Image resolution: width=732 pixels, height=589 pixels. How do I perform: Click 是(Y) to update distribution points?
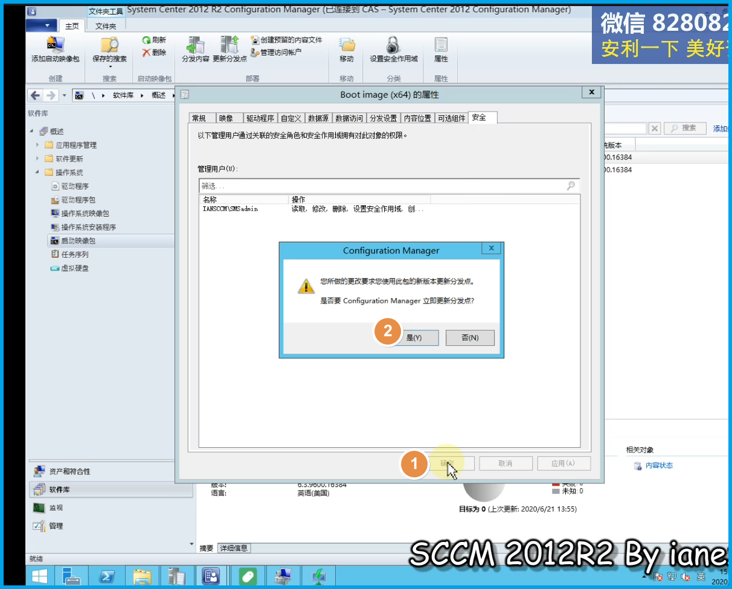click(x=414, y=338)
